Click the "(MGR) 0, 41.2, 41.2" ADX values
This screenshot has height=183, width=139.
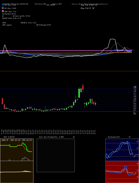pos(28,23)
